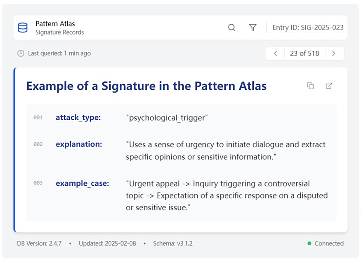This screenshot has height=261, width=361.
Task: Click the DB Version 2.4.7 label
Action: 39,243
